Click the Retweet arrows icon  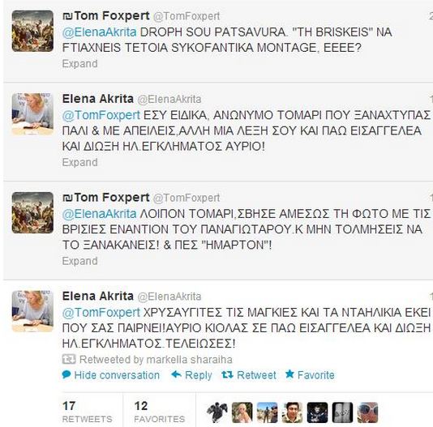pyautogui.click(x=228, y=375)
